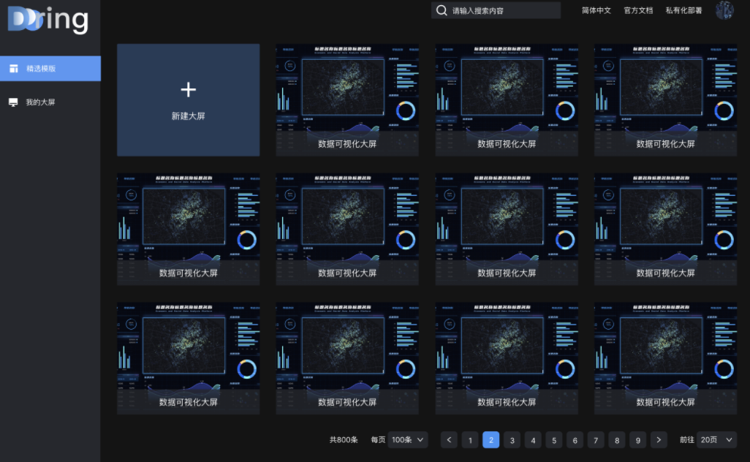
Task: Click the 我的大屏 monitor icon in sidebar
Action: coord(13,102)
